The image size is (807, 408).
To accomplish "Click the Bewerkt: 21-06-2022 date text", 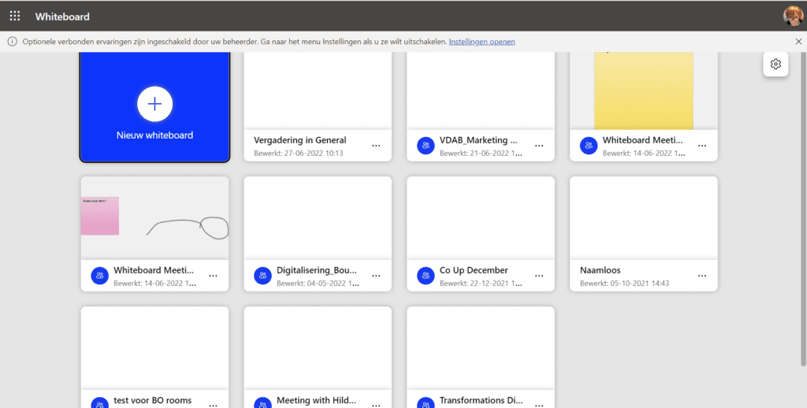I will (x=481, y=154).
